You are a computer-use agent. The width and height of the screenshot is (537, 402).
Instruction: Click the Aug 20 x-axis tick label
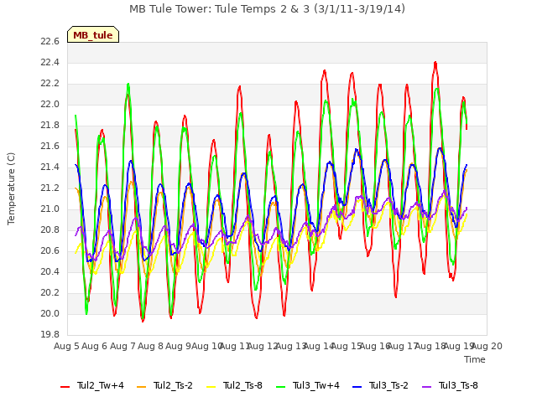[487, 347]
